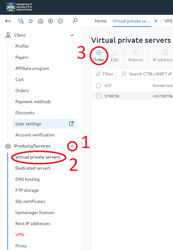
Task: Open the VPN menu item
Action: (x=20, y=235)
